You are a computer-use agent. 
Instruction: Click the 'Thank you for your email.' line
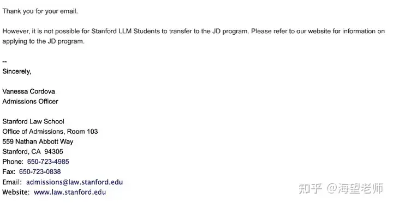coord(40,11)
